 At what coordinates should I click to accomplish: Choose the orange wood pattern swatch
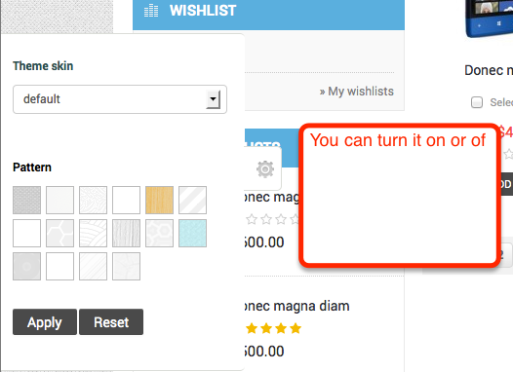(159, 201)
